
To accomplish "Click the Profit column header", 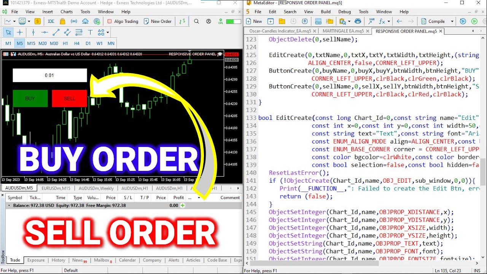I will 178,198.
